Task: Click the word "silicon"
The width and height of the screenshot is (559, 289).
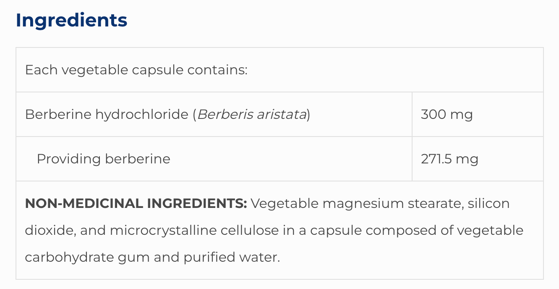Action: [x=488, y=204]
